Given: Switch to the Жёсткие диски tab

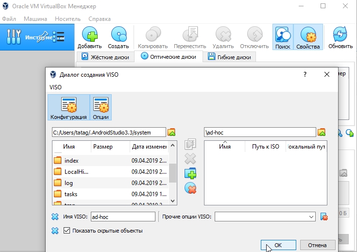Looking at the screenshot, I should point(105,57).
